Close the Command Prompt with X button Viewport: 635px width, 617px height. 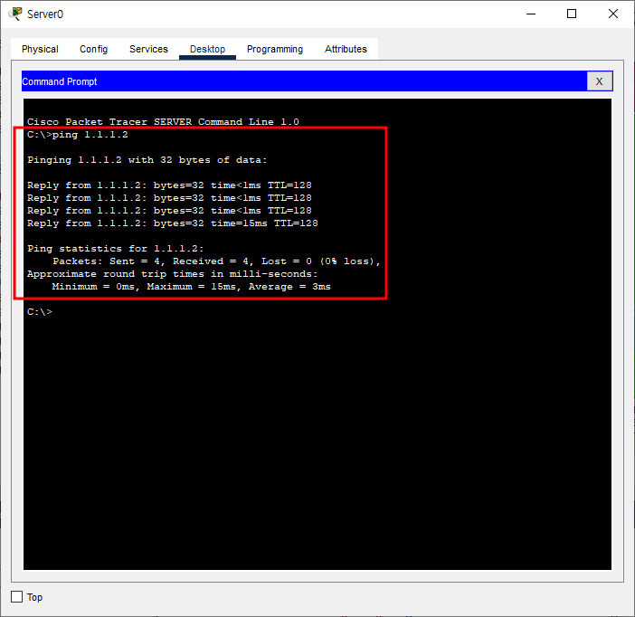pyautogui.click(x=600, y=81)
